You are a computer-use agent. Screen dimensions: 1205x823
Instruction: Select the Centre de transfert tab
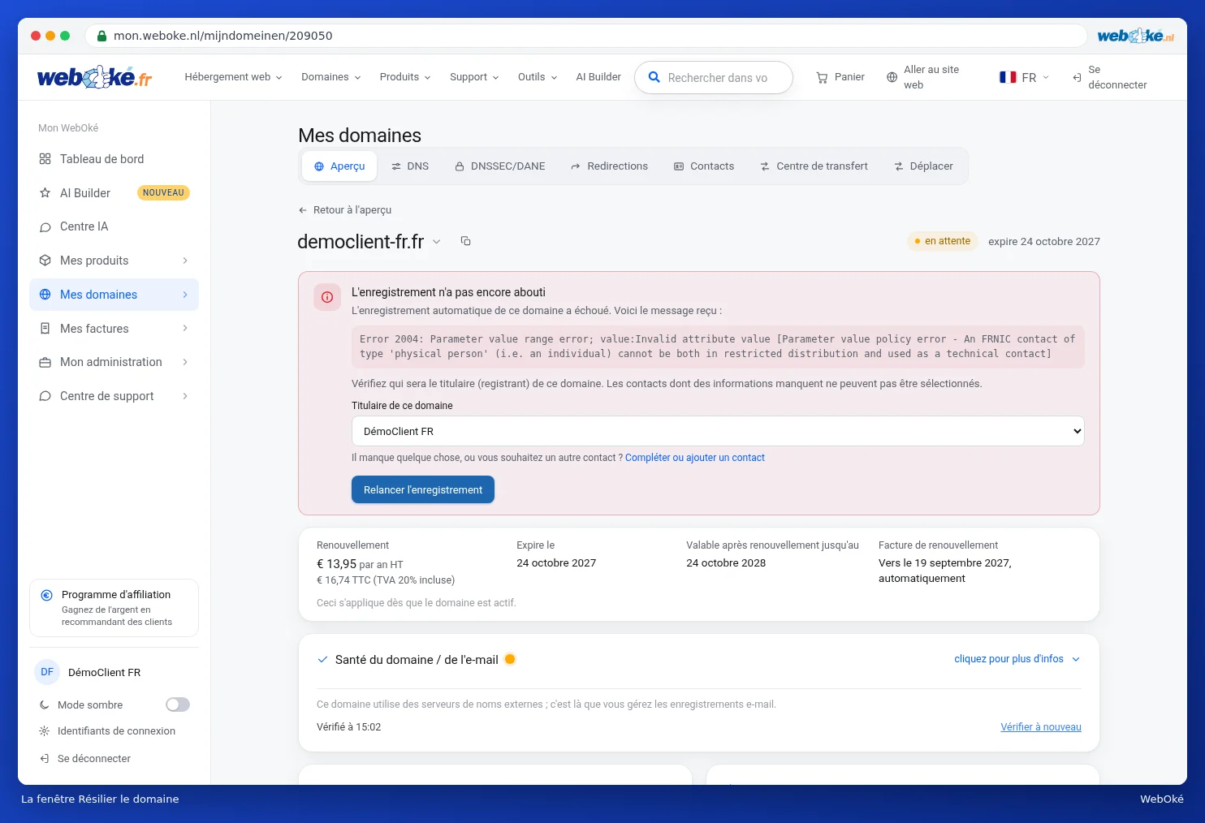pos(814,166)
